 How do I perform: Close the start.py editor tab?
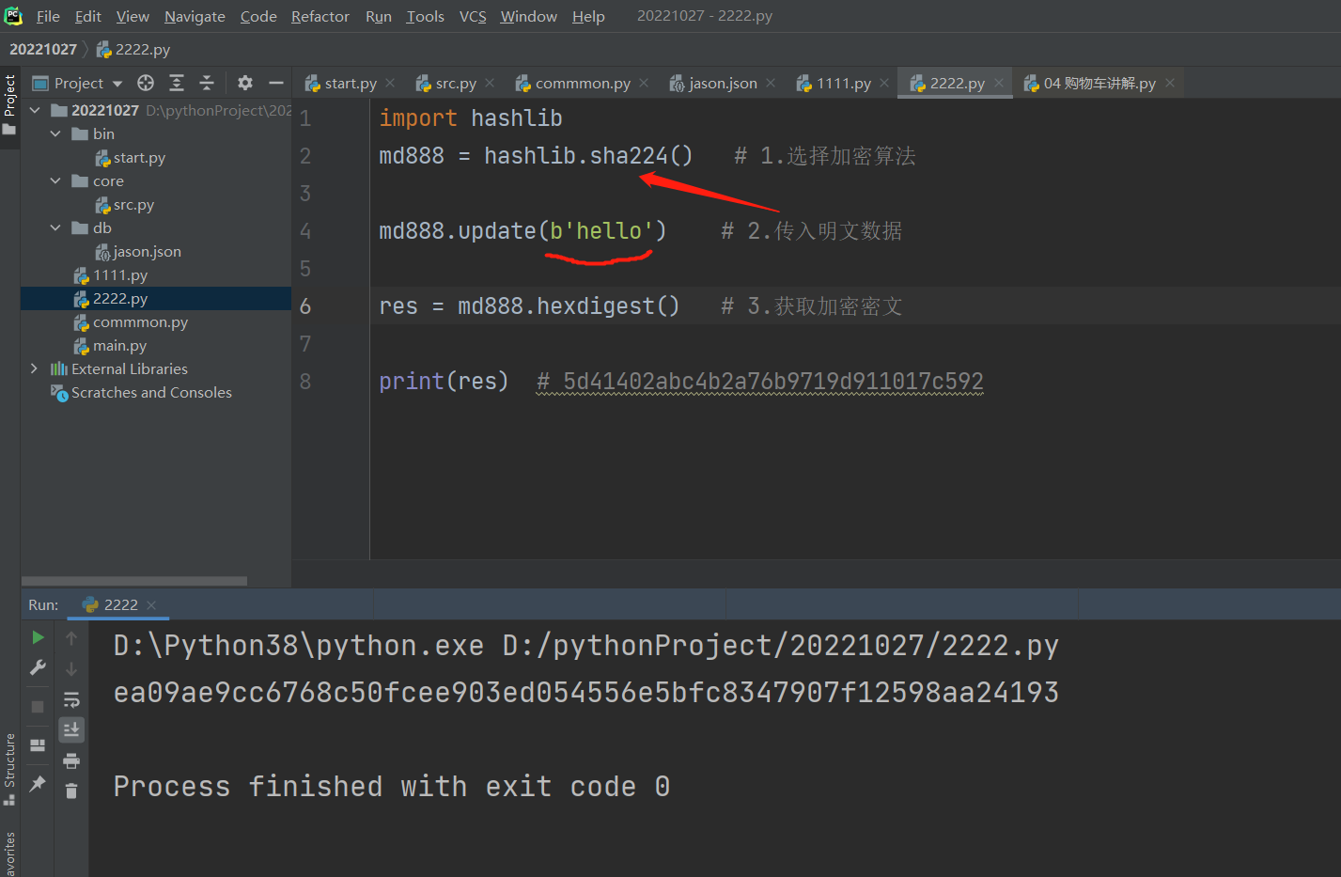click(x=391, y=83)
